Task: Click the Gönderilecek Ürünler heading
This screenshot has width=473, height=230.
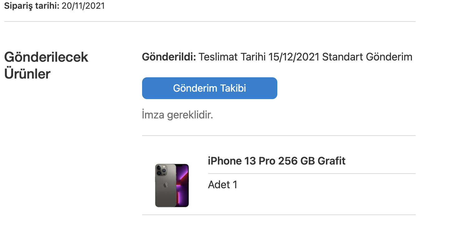Action: coord(46,65)
